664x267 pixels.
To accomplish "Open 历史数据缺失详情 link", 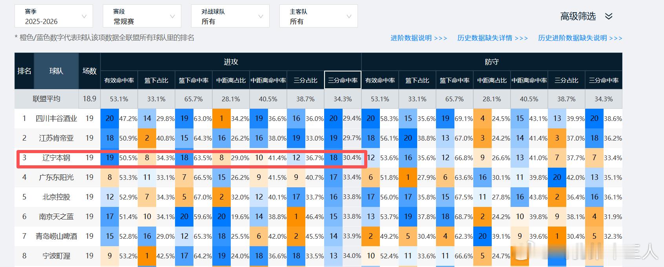I will [x=493, y=38].
